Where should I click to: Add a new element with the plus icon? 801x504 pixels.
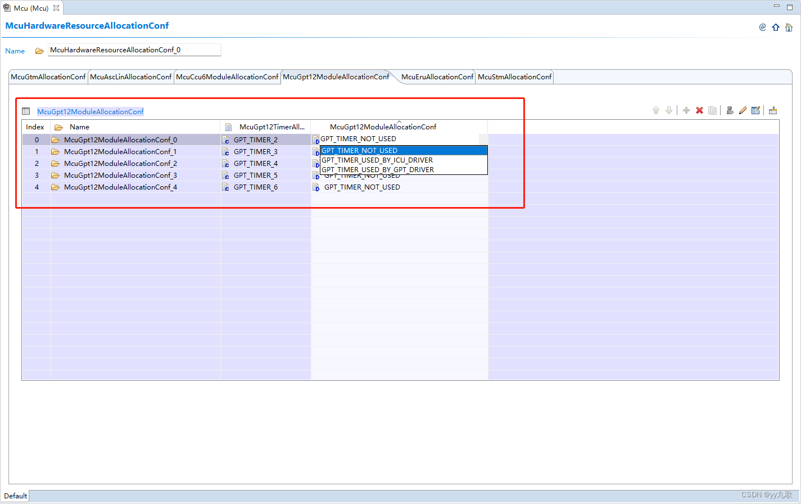pos(686,110)
